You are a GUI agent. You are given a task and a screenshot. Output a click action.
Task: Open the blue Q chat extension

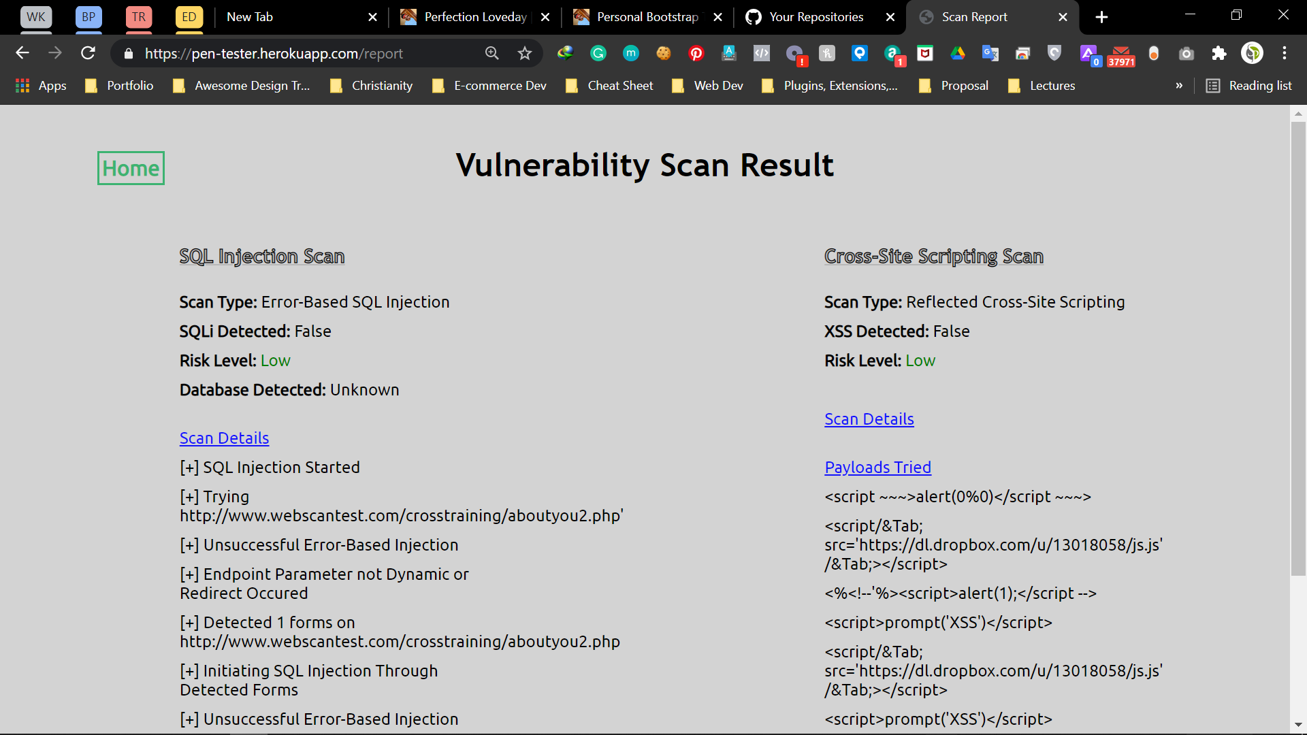click(x=860, y=53)
